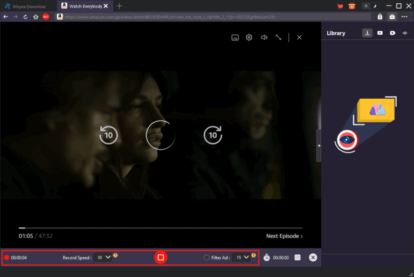
Task: Click the gift box icon in title bar
Action: click(x=352, y=6)
